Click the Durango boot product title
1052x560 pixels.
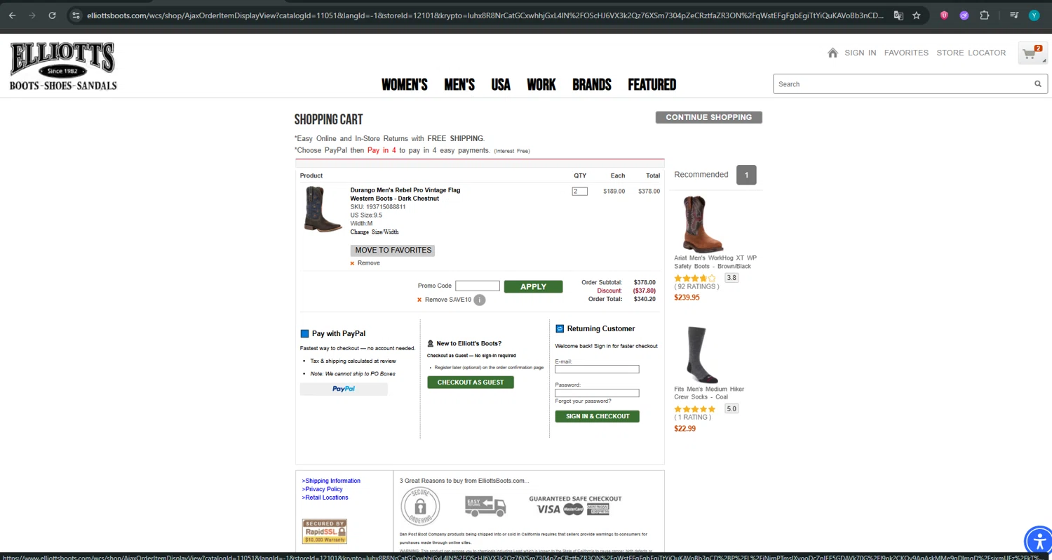[x=405, y=194]
